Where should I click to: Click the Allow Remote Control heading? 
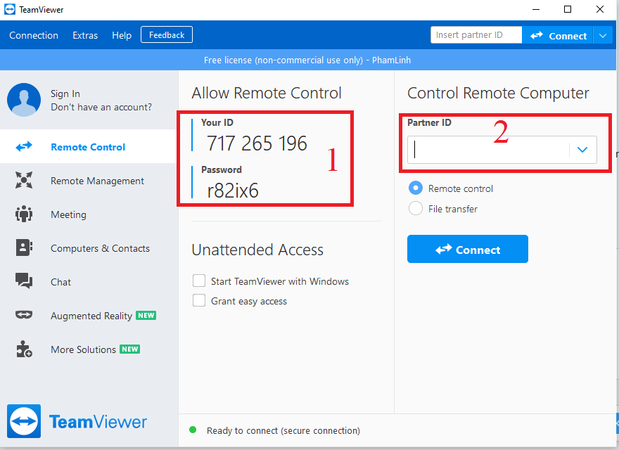267,93
